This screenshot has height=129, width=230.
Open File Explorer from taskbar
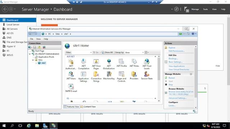pyautogui.click(x=37, y=126)
